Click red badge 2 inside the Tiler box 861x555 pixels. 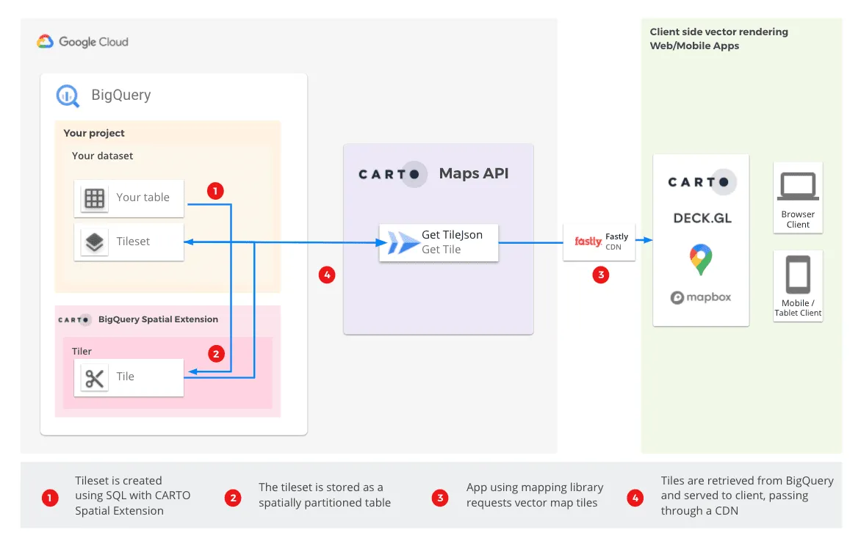pyautogui.click(x=216, y=353)
